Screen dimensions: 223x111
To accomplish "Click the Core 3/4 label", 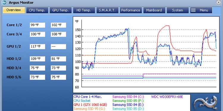I will (x=14, y=34).
